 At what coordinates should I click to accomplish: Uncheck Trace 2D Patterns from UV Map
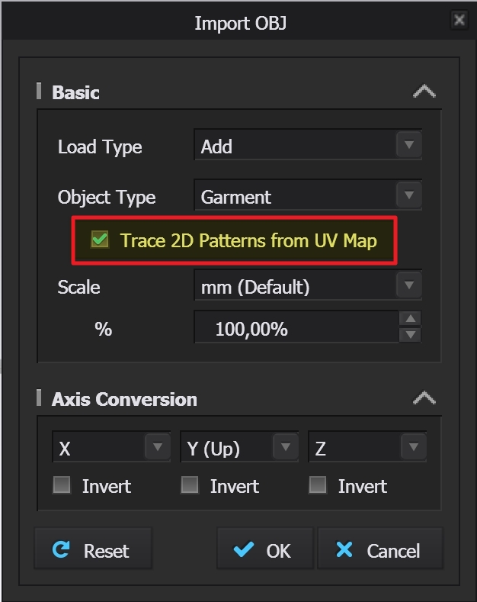click(x=99, y=240)
